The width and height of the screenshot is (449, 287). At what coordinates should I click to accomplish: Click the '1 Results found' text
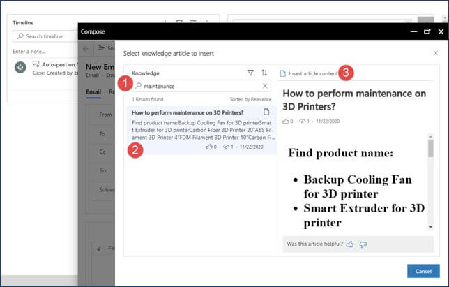click(148, 99)
